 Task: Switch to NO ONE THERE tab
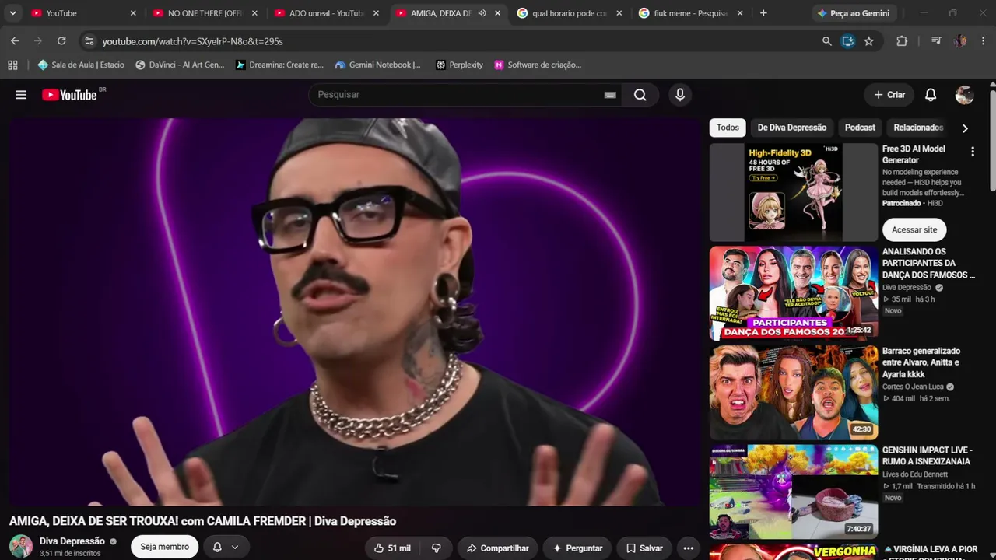(x=205, y=13)
